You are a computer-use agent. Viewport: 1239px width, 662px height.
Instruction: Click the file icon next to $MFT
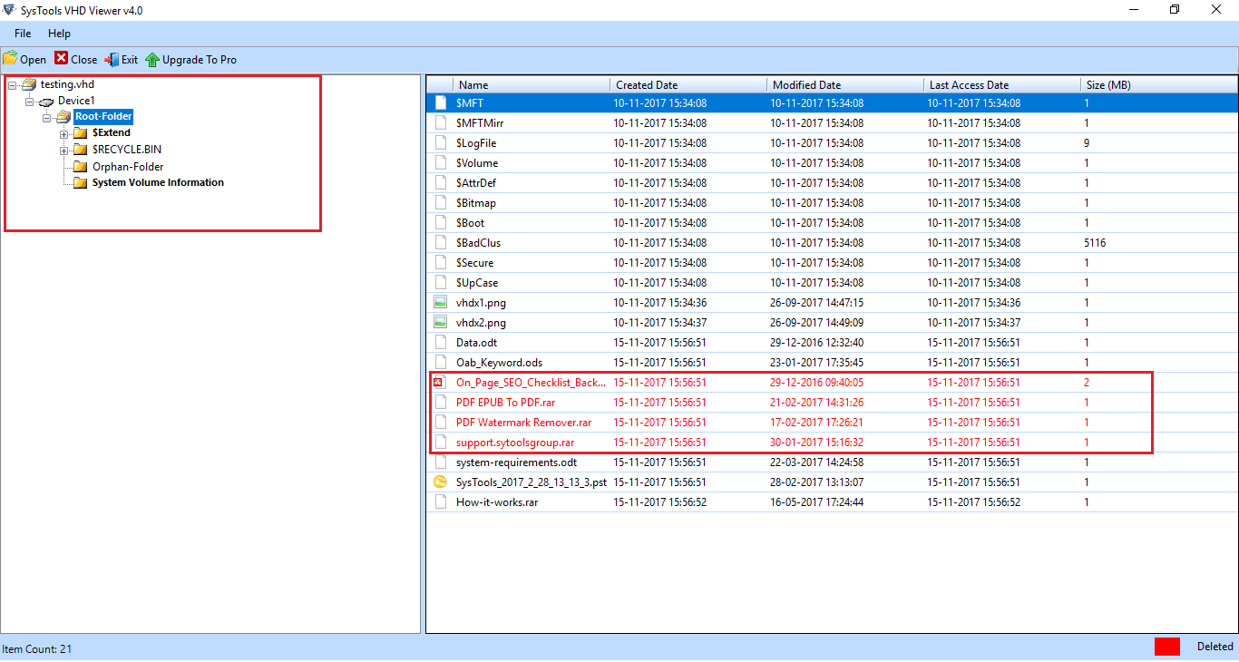pyautogui.click(x=441, y=103)
